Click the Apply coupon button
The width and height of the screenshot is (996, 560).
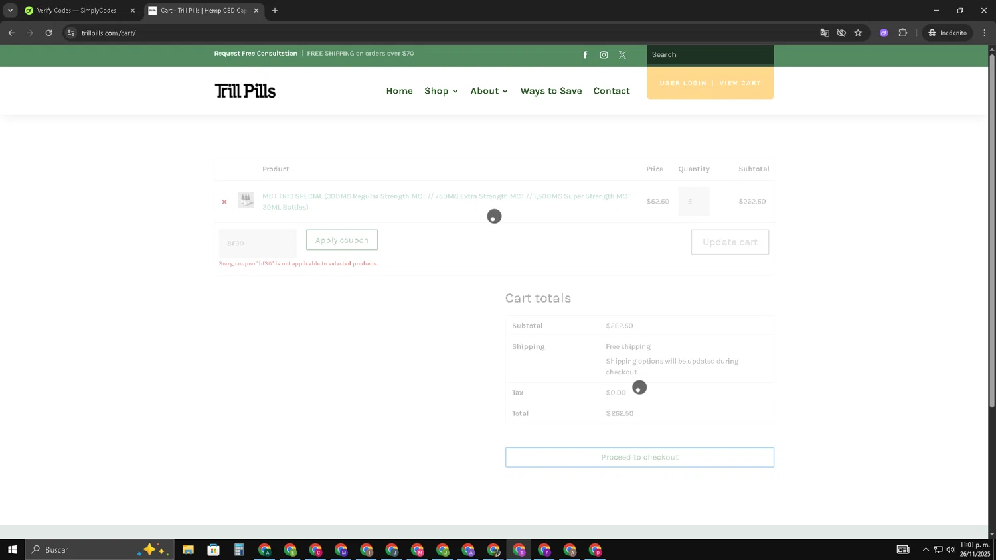tap(342, 240)
